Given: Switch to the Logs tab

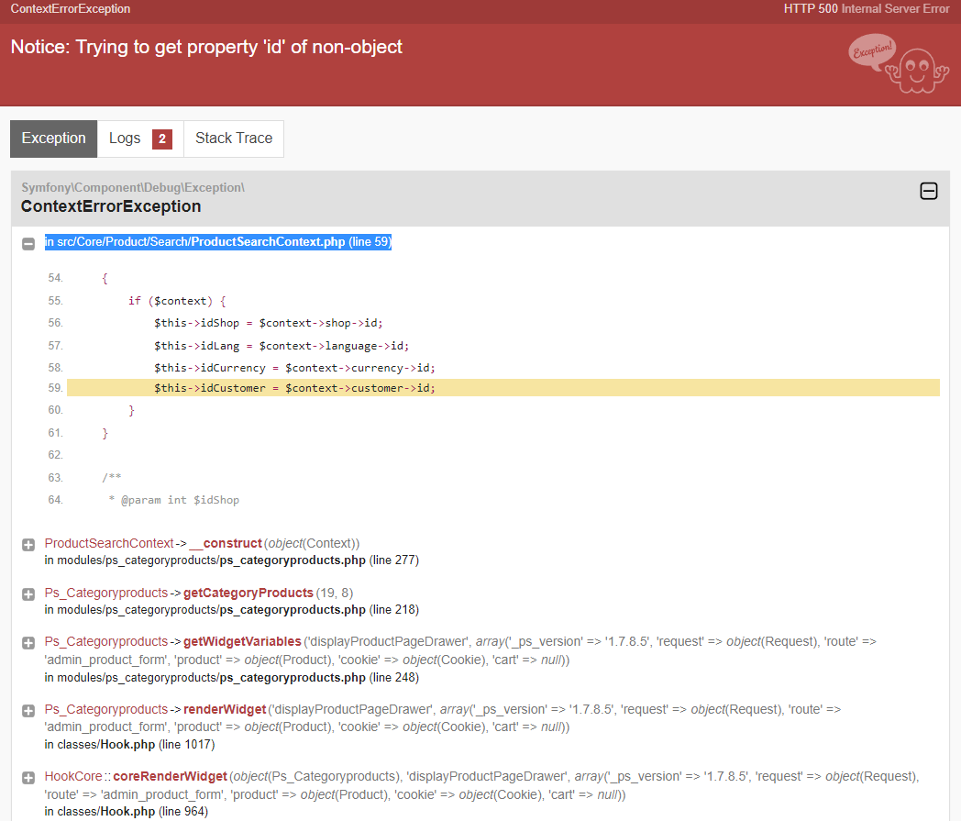Looking at the screenshot, I should [140, 139].
